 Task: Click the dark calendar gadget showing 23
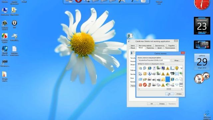point(202,26)
